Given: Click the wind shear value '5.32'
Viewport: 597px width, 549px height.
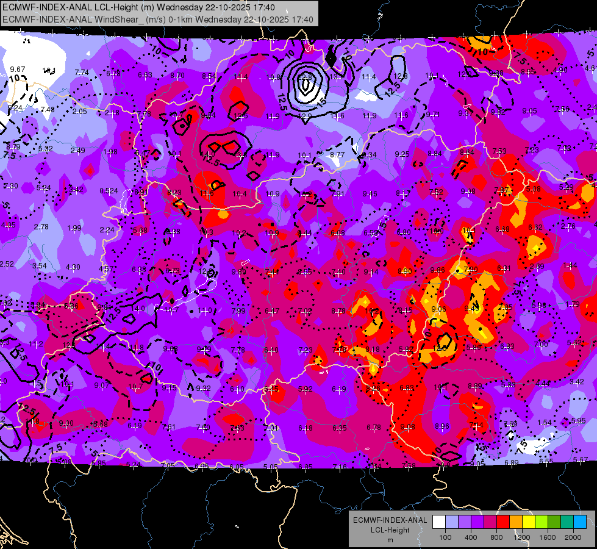Looking at the screenshot, I should pyautogui.click(x=45, y=149).
